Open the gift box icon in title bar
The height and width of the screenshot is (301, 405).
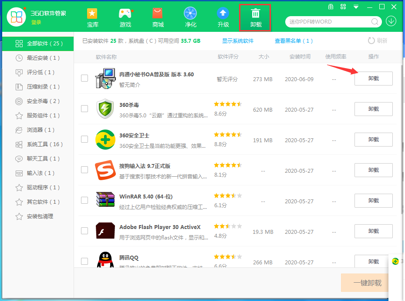pos(331,7)
